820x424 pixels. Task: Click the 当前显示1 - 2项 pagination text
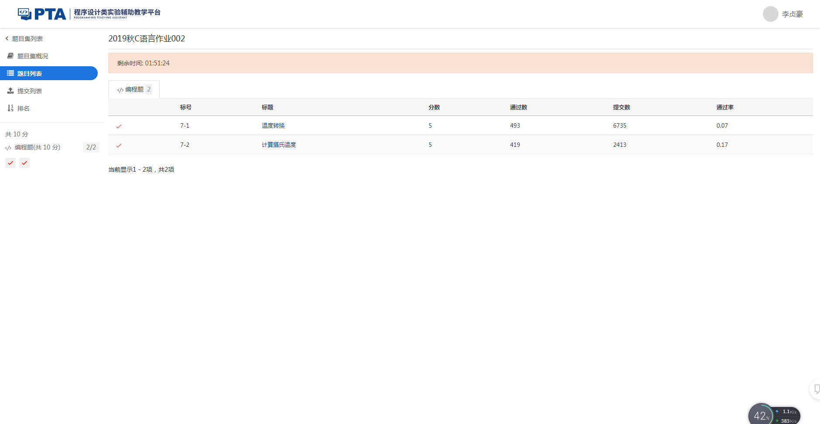point(141,170)
